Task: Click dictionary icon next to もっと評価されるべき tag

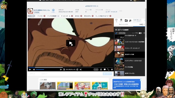Action: click(110, 16)
